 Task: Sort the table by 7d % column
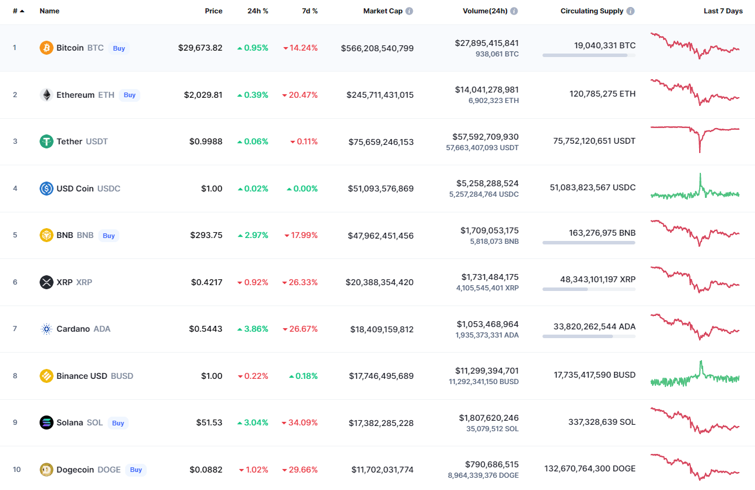(x=310, y=11)
